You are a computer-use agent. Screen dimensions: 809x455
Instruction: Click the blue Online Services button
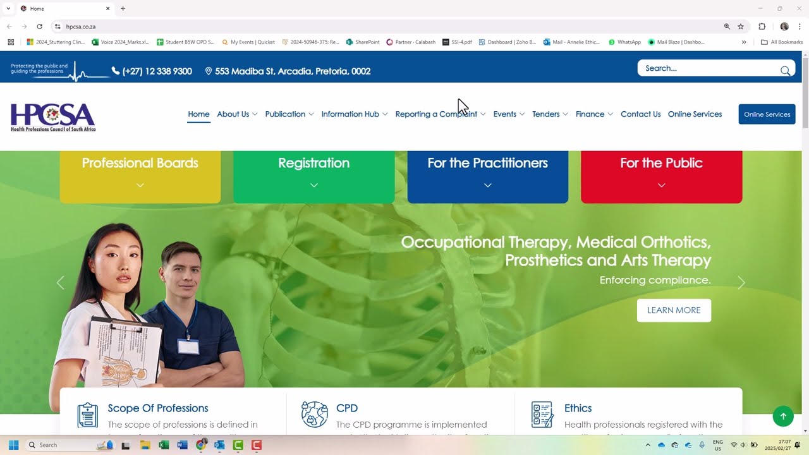click(x=767, y=114)
